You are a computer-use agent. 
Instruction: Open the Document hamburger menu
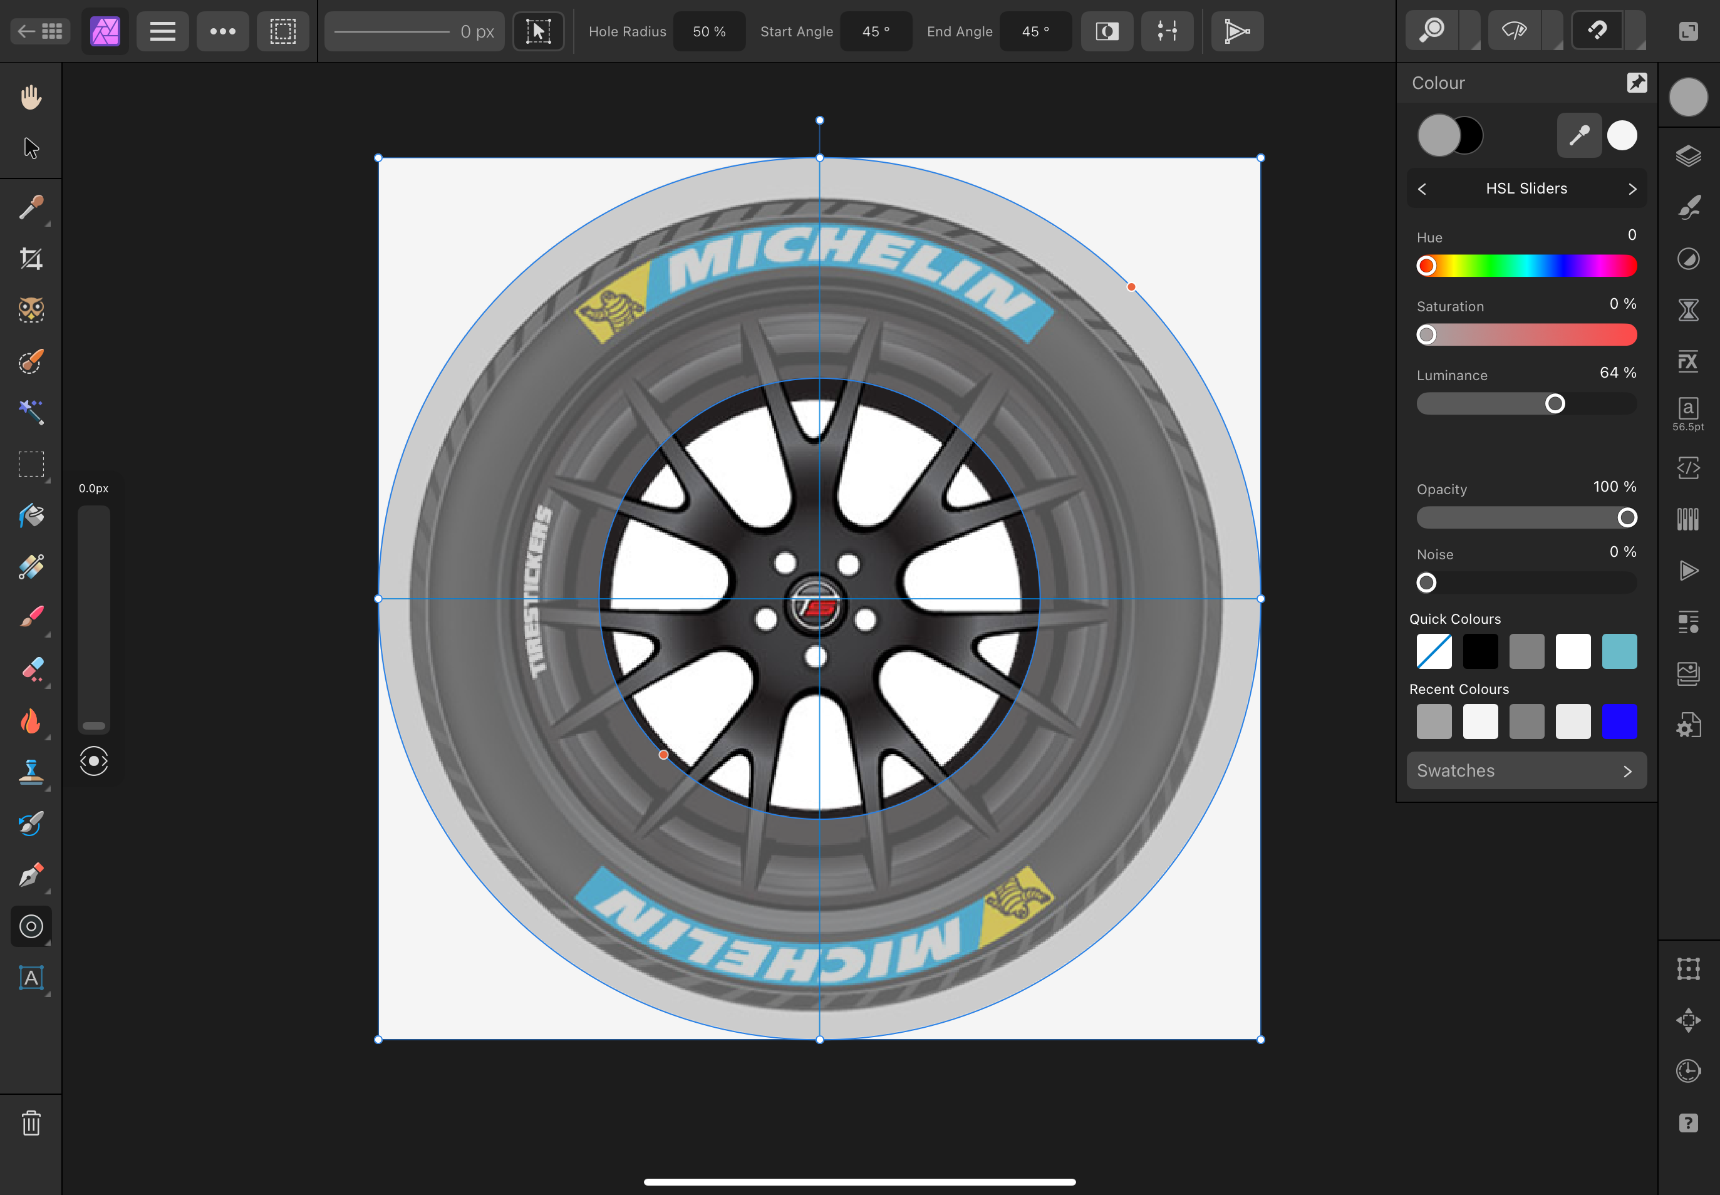pos(162,31)
